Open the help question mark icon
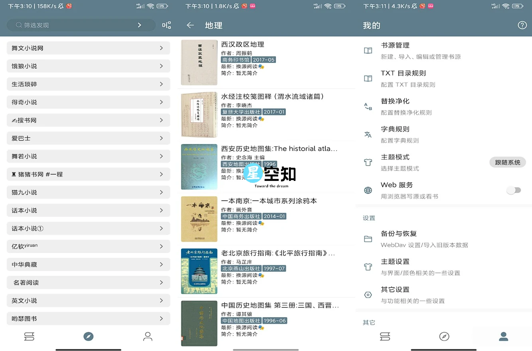 pyautogui.click(x=522, y=25)
